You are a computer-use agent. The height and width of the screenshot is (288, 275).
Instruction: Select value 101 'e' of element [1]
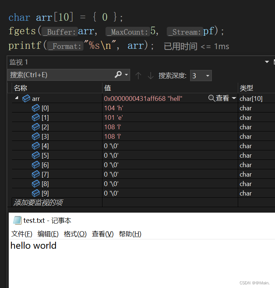pos(113,118)
